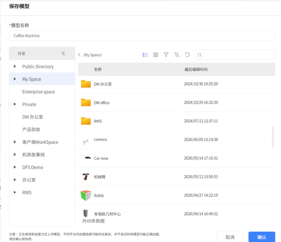Click the 最后编辑时间 column header
This screenshot has height=242, width=281.
pyautogui.click(x=196, y=69)
